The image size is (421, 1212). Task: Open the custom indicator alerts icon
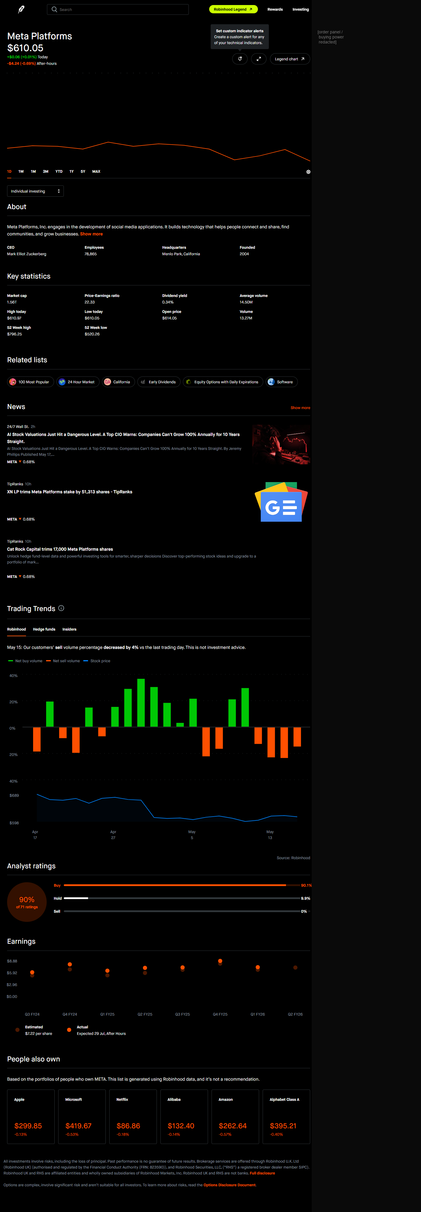[240, 59]
